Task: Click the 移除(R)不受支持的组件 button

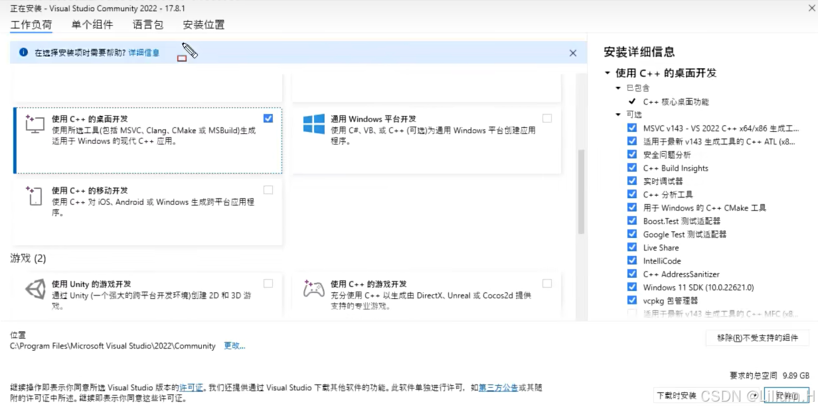Action: pos(758,338)
